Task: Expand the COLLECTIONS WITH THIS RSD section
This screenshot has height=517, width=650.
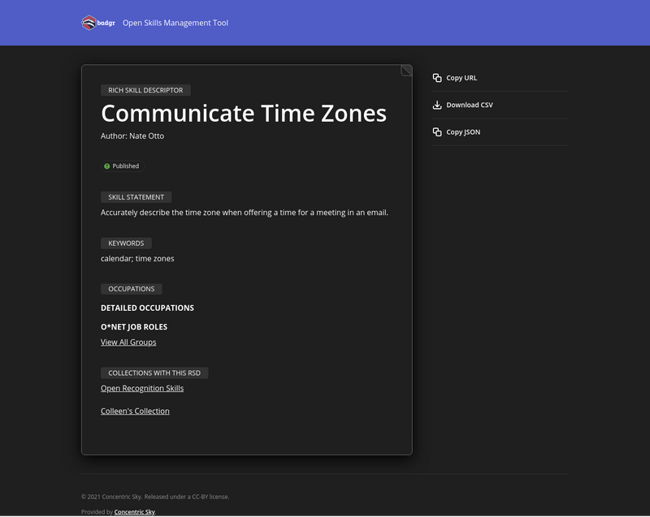Action: pyautogui.click(x=156, y=373)
